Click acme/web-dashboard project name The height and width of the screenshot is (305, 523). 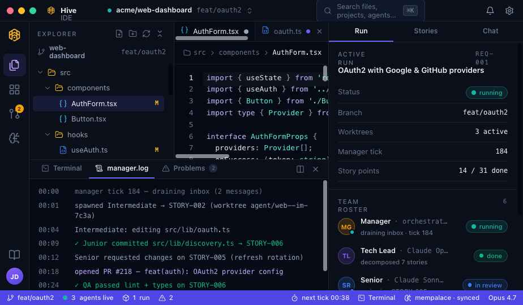pyautogui.click(x=154, y=10)
